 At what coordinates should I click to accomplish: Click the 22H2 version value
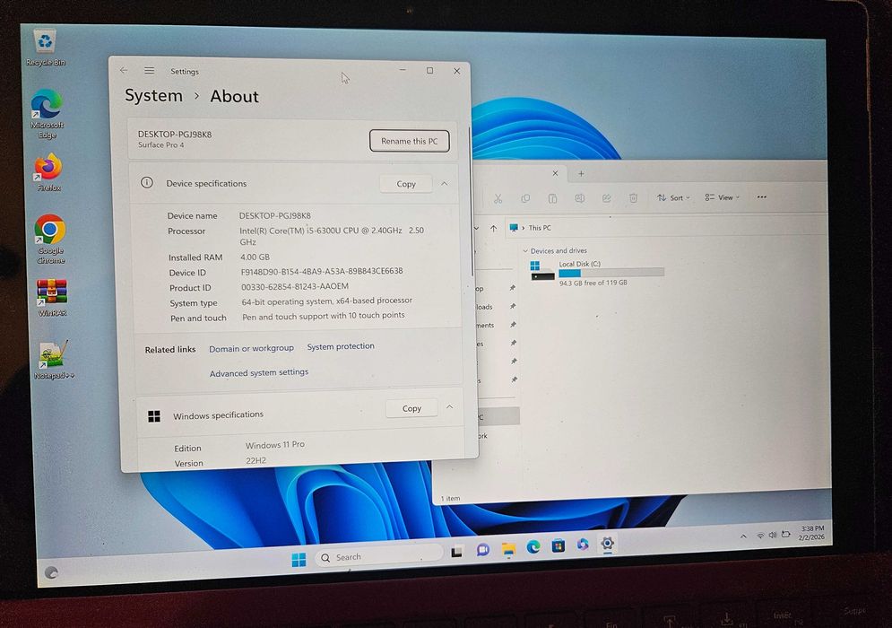pos(256,460)
